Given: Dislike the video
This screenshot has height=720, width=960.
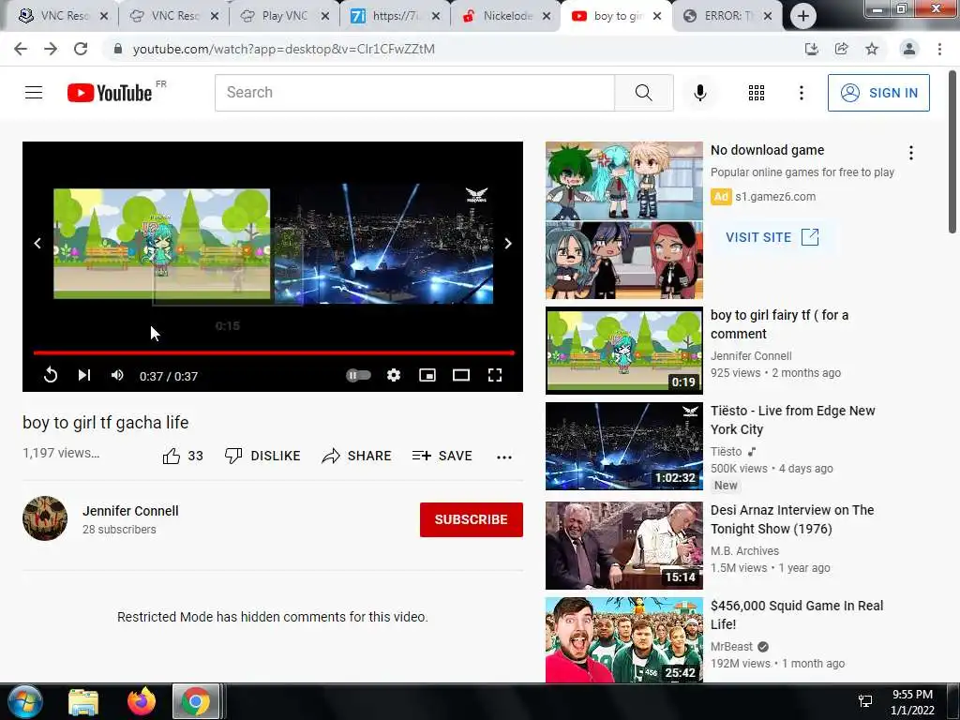Looking at the screenshot, I should pos(262,457).
